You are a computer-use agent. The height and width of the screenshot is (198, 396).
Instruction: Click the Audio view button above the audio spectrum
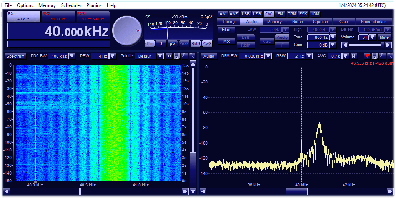point(209,56)
